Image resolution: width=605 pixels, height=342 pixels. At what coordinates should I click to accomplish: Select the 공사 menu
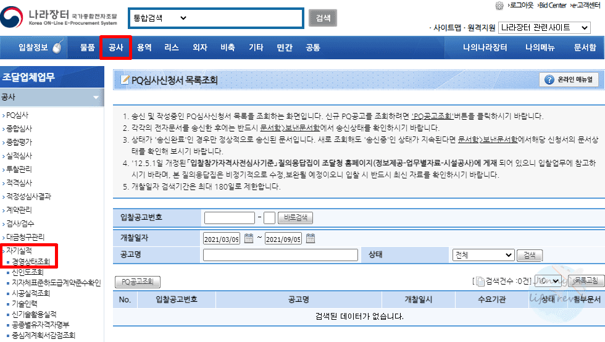pyautogui.click(x=116, y=47)
